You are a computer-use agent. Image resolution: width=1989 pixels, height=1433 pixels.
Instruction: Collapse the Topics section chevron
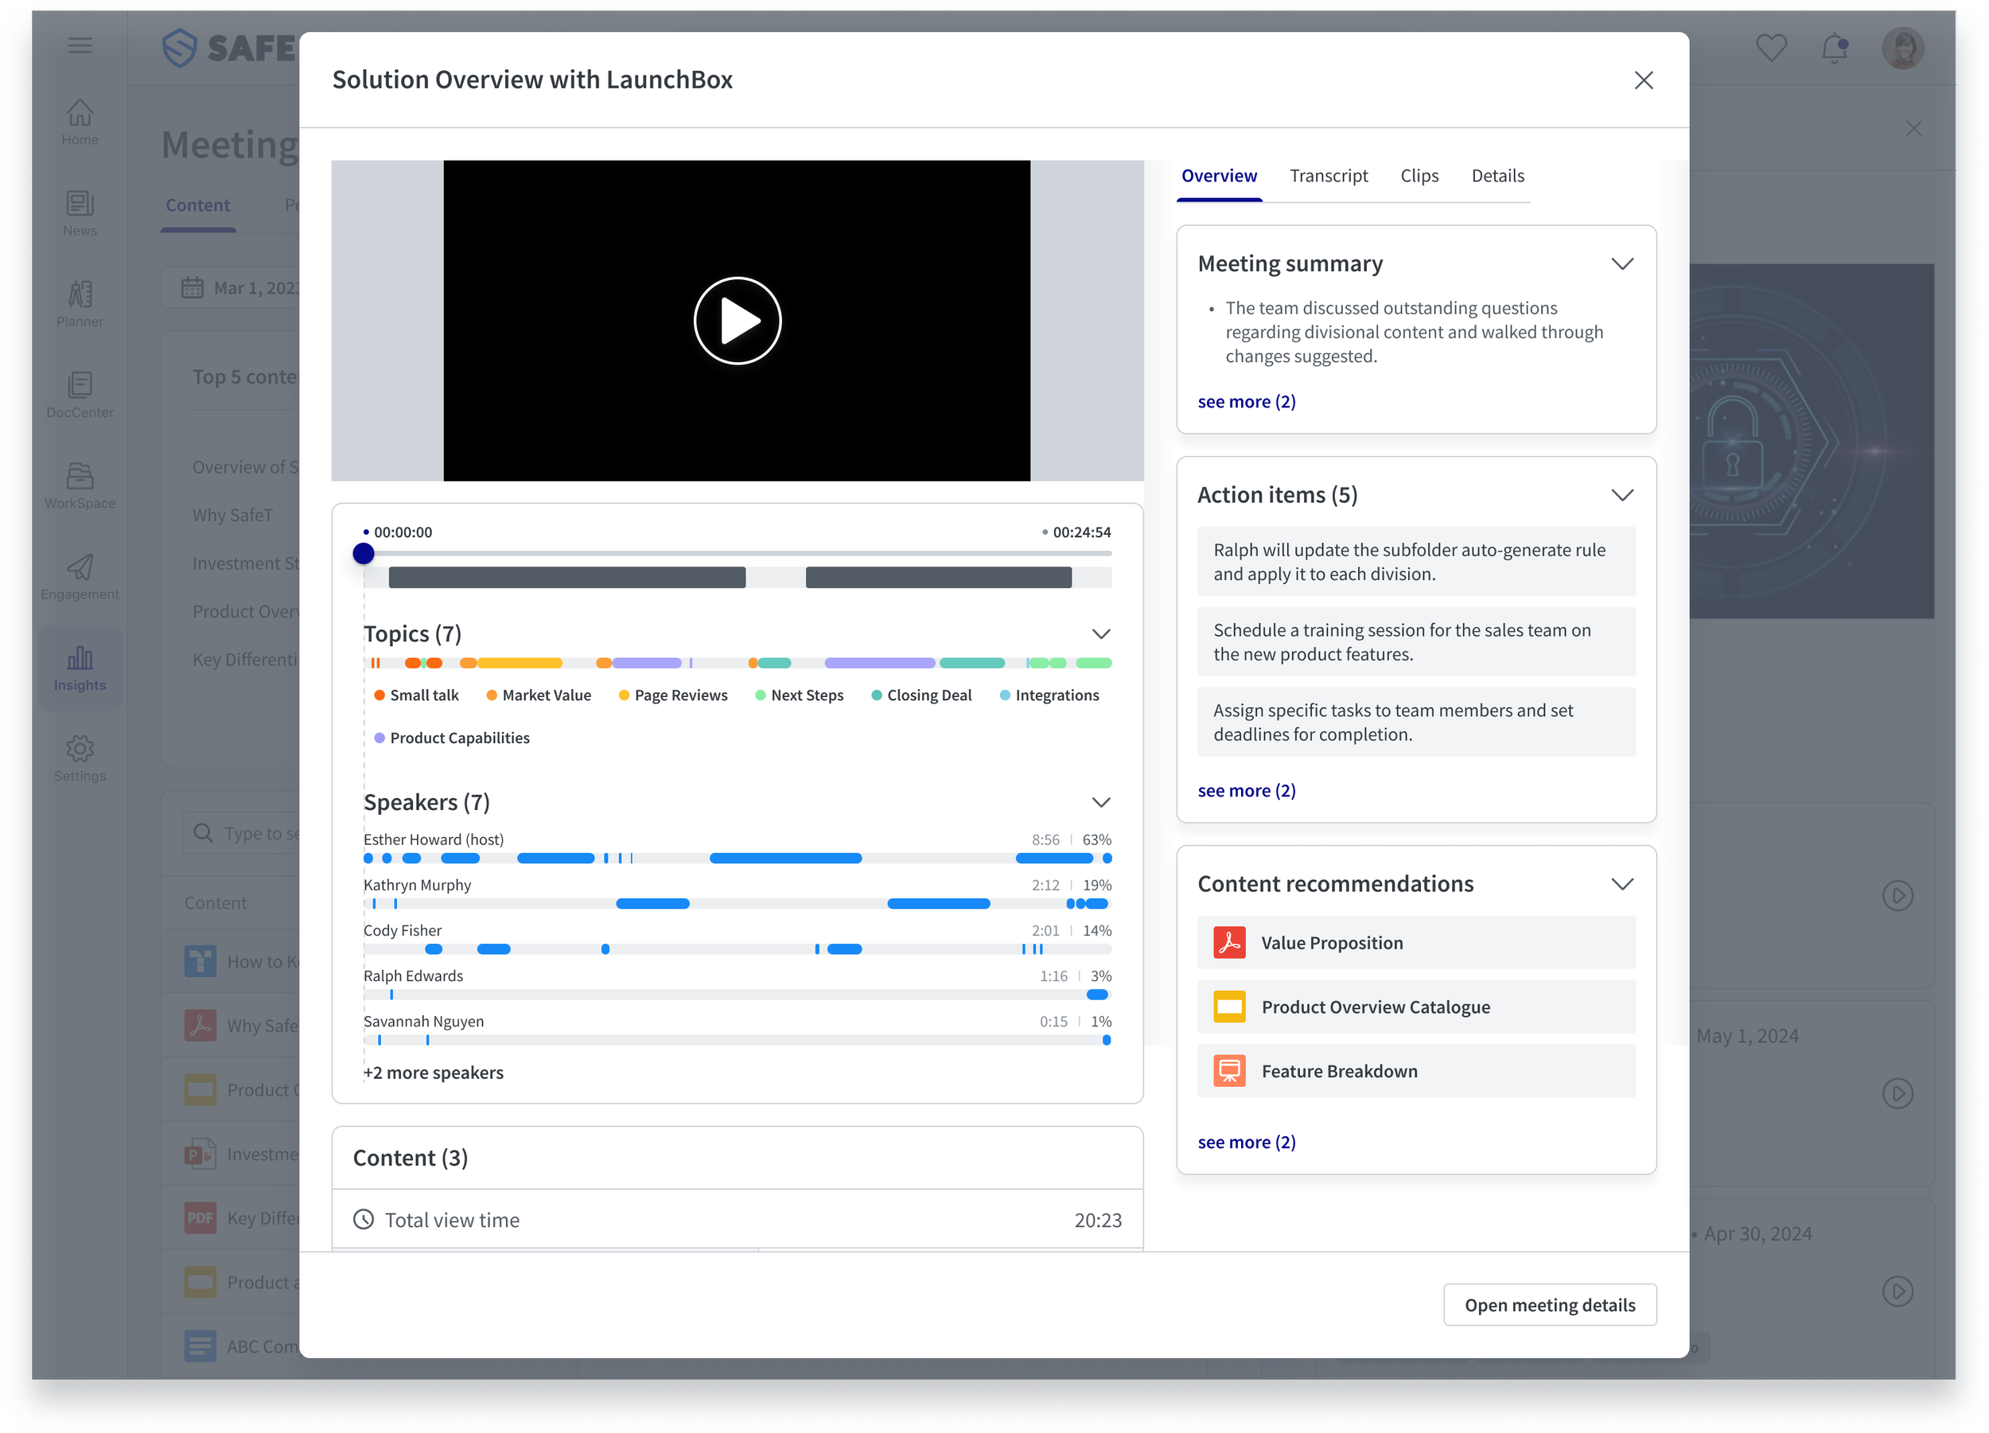(x=1100, y=634)
